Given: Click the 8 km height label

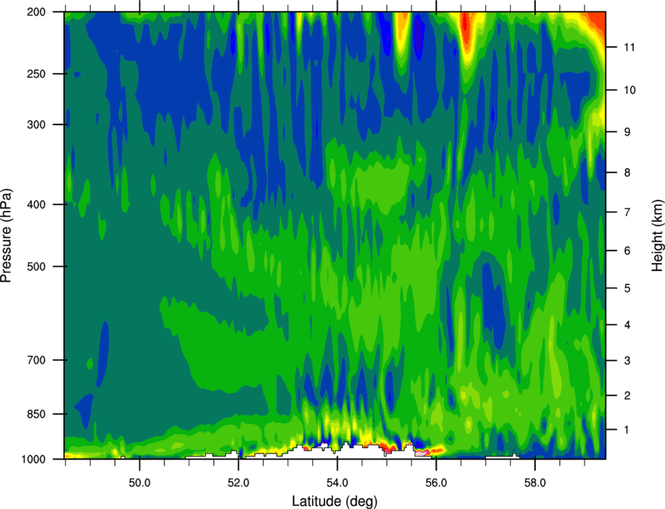Looking at the screenshot, I should coord(627,172).
